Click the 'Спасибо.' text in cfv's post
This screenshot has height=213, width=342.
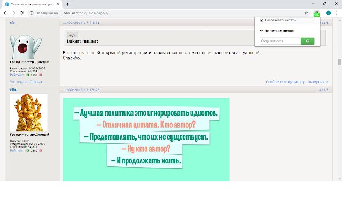pyautogui.click(x=72, y=58)
